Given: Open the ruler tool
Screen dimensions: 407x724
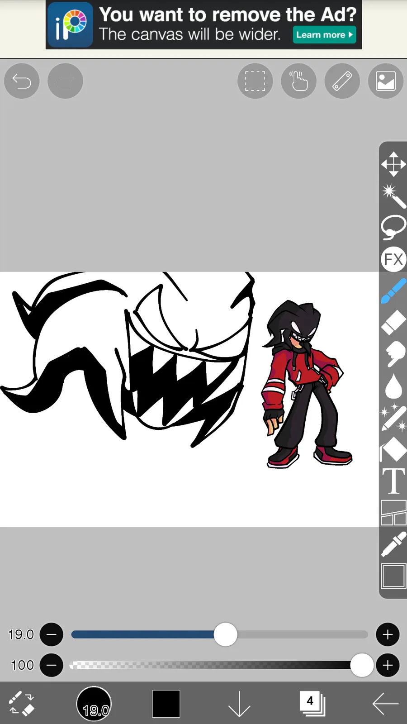Looking at the screenshot, I should [x=342, y=81].
